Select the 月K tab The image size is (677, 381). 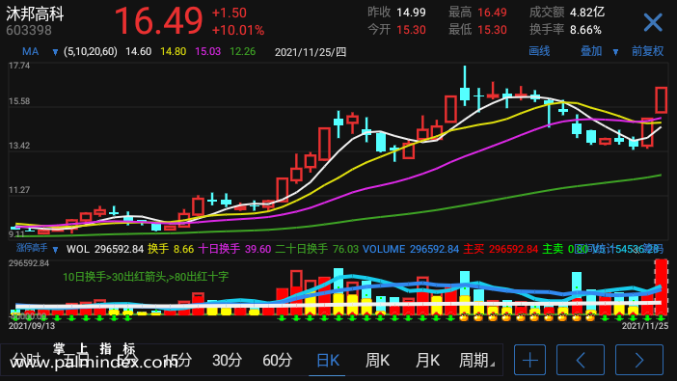coord(427,360)
